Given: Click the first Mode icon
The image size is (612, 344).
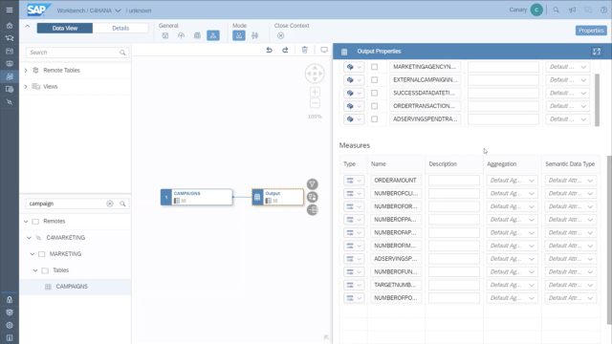Looking at the screenshot, I should [239, 35].
